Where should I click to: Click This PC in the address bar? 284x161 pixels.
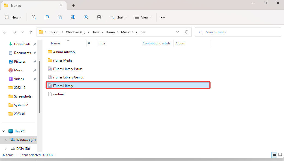(54, 32)
